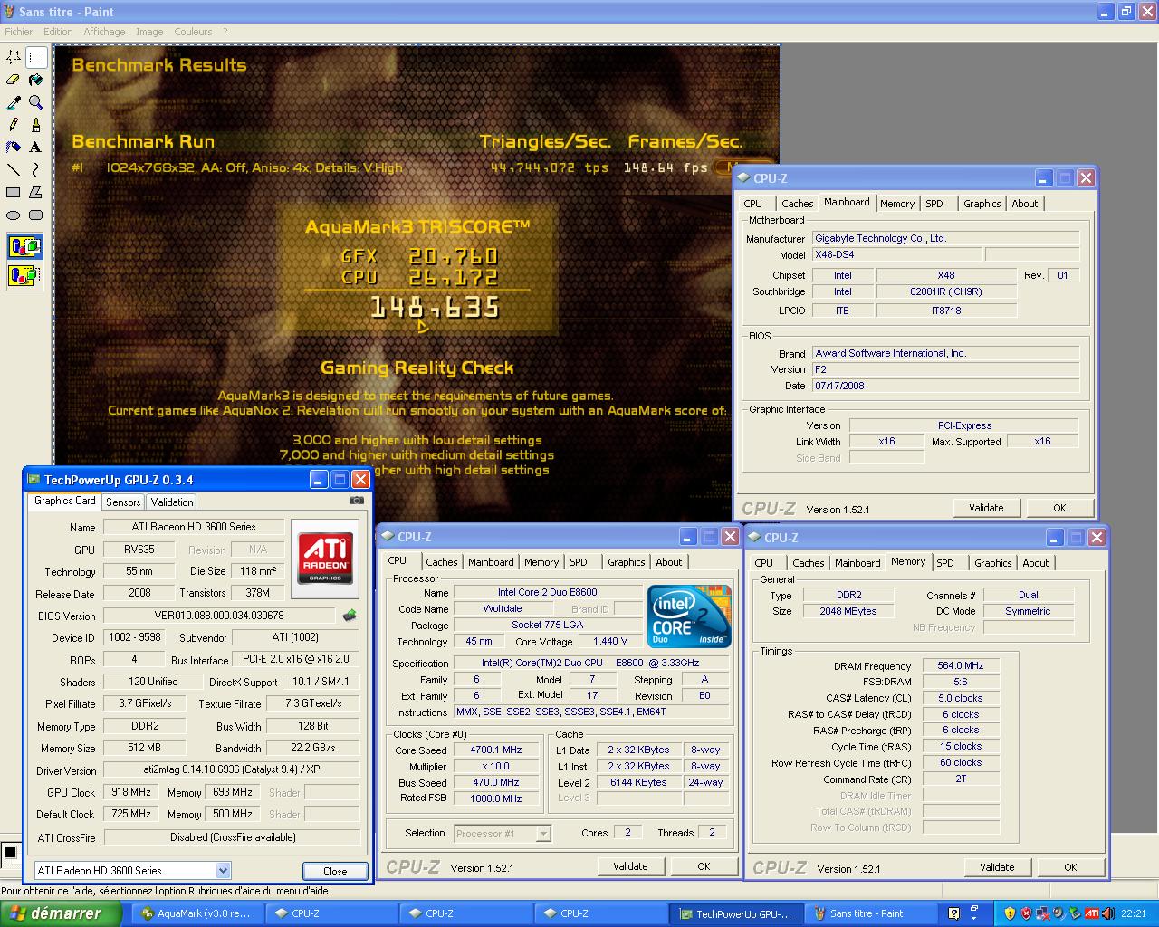Click the system clock showing 22:21
This screenshot has width=1159, height=927.
(1133, 913)
